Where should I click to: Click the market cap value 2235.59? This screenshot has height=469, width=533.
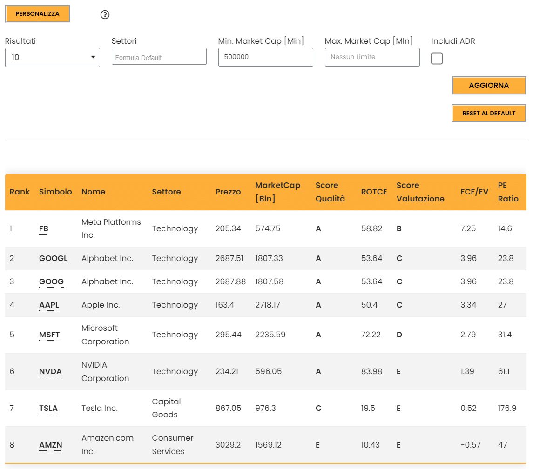270,335
